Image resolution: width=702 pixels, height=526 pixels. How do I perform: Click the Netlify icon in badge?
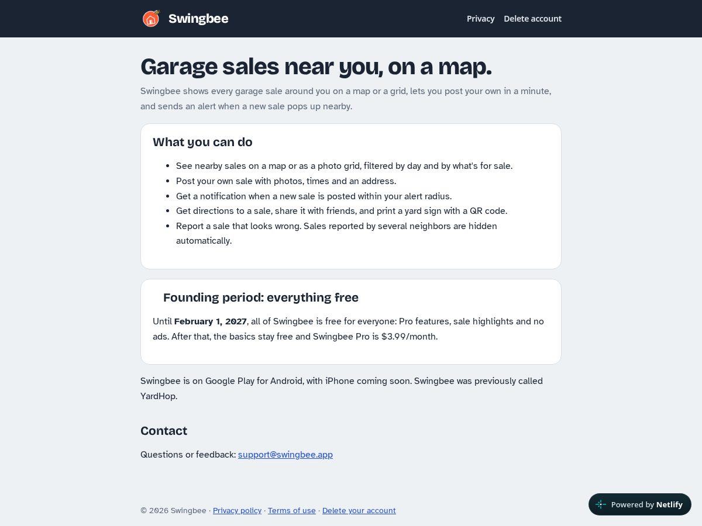coord(601,504)
